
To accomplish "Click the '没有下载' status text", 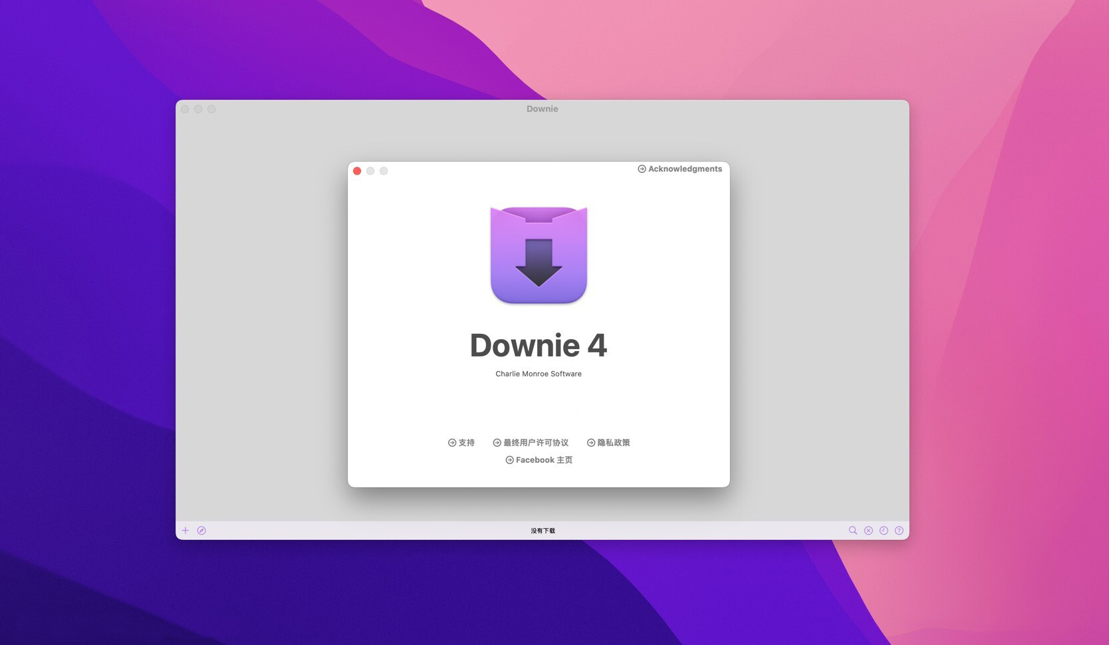I will [x=543, y=531].
